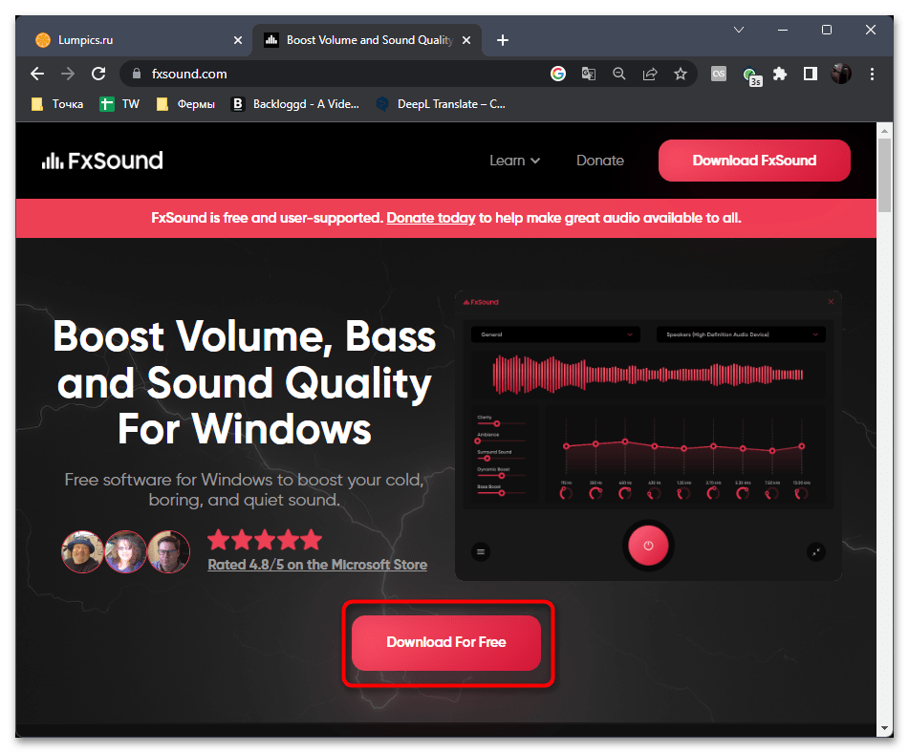909x753 pixels.
Task: Open the gray 'as' extension icon
Action: click(x=718, y=74)
